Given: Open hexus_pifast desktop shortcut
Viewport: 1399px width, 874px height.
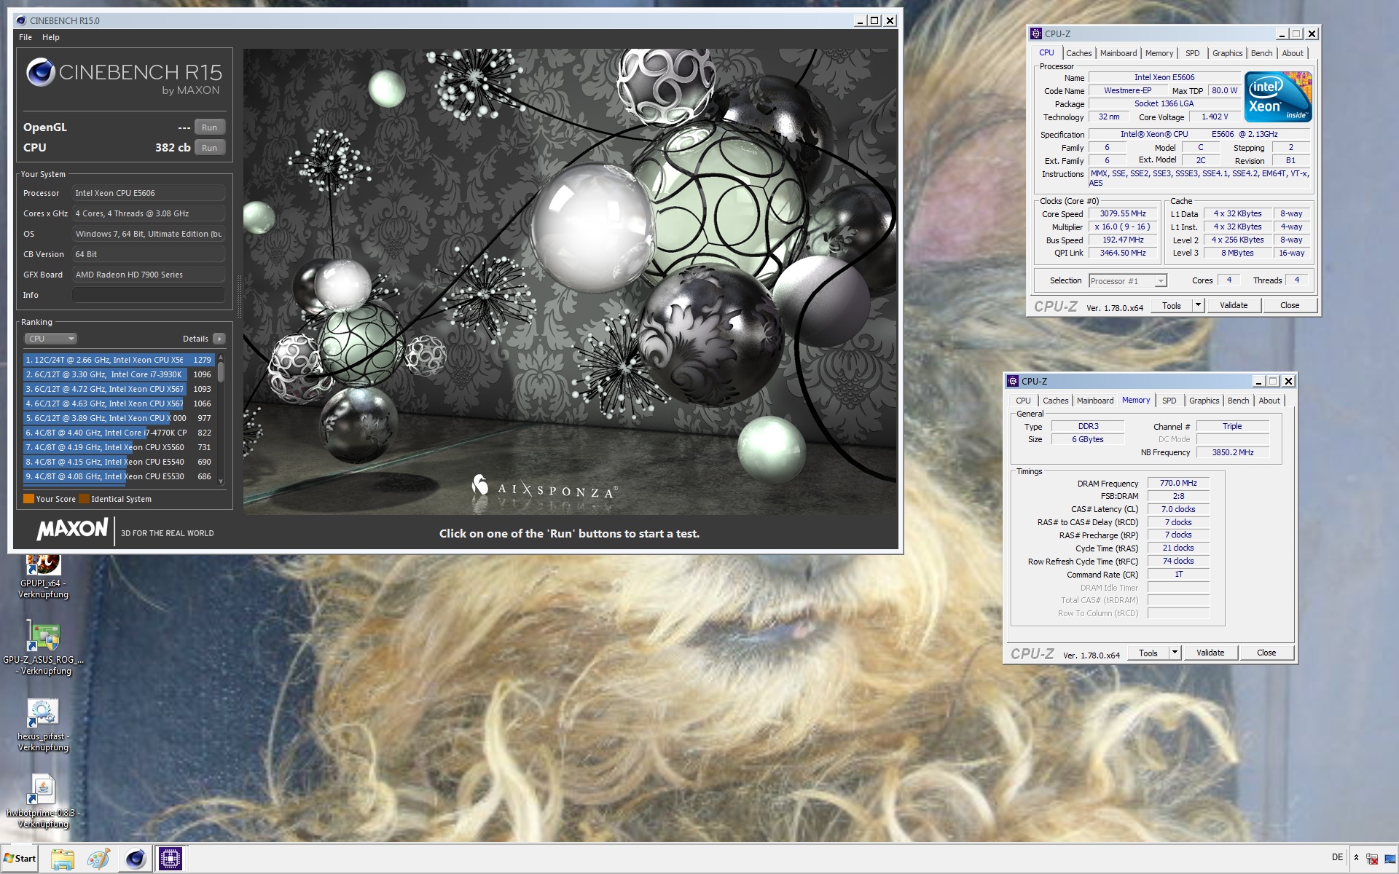Looking at the screenshot, I should [43, 725].
